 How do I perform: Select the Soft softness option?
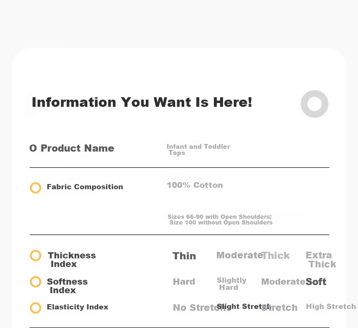pyautogui.click(x=316, y=282)
